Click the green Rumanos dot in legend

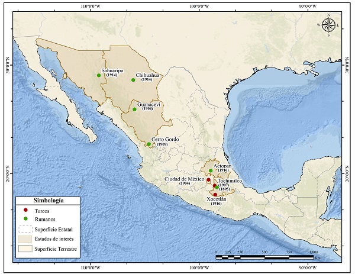click(24, 219)
